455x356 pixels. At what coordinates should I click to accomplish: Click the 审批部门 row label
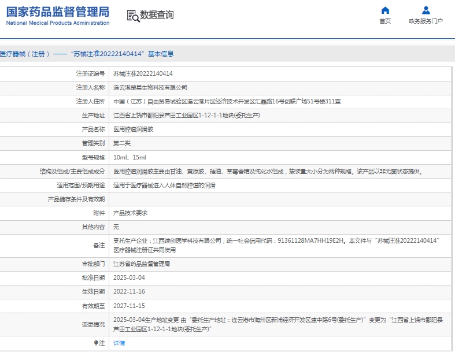(93, 264)
